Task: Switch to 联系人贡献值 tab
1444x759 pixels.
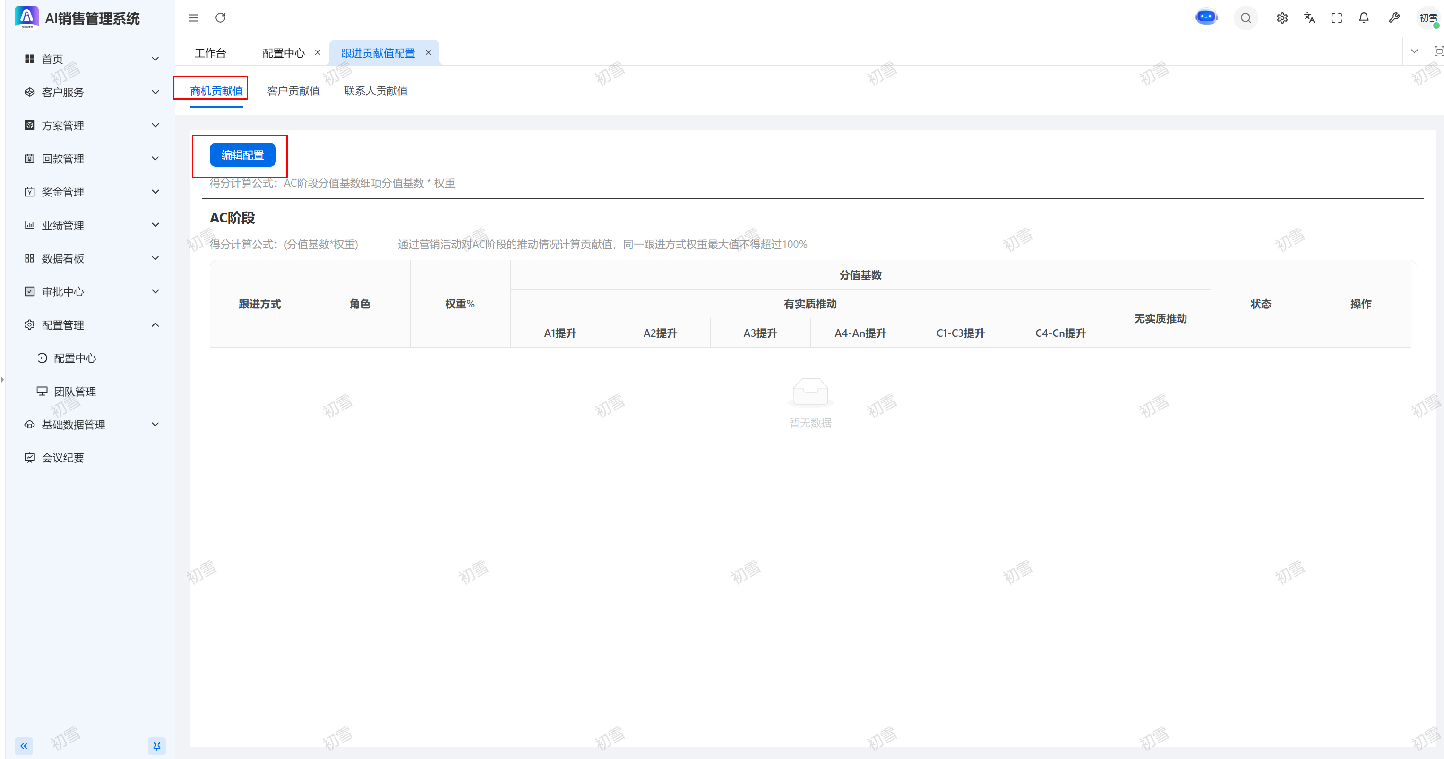Action: (376, 91)
